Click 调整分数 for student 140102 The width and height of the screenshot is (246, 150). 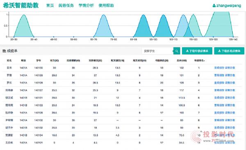[x=230, y=120]
